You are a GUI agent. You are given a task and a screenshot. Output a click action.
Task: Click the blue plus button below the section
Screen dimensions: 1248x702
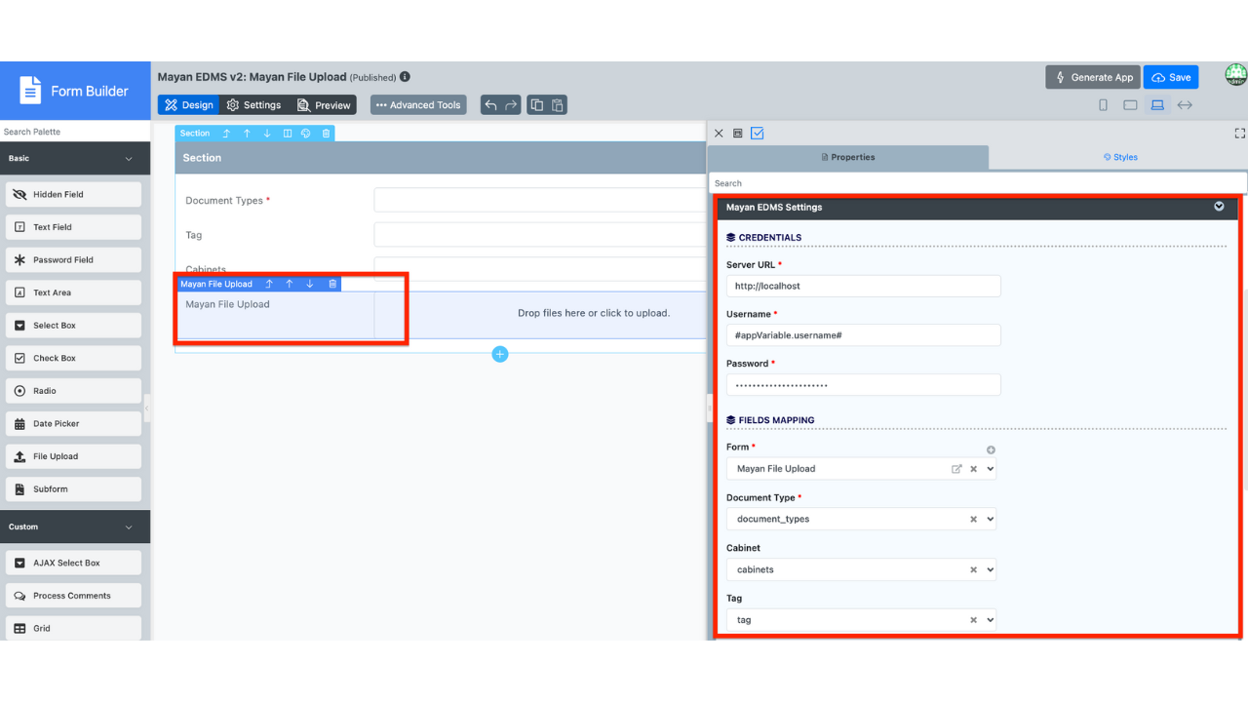click(500, 354)
